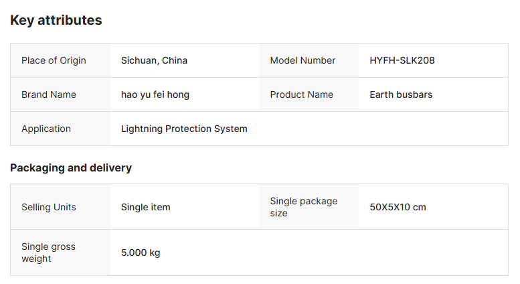Click the HYFH-SLK208 model number value
This screenshot has width=520, height=284.
pos(402,60)
